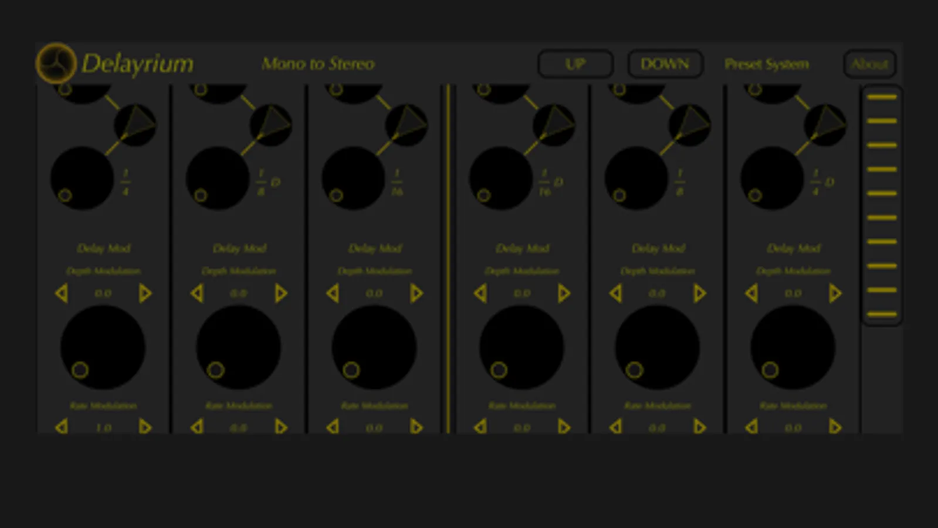Increase Rate Modulation in the 1/4 D column
This screenshot has width=938, height=528.
[x=835, y=427]
